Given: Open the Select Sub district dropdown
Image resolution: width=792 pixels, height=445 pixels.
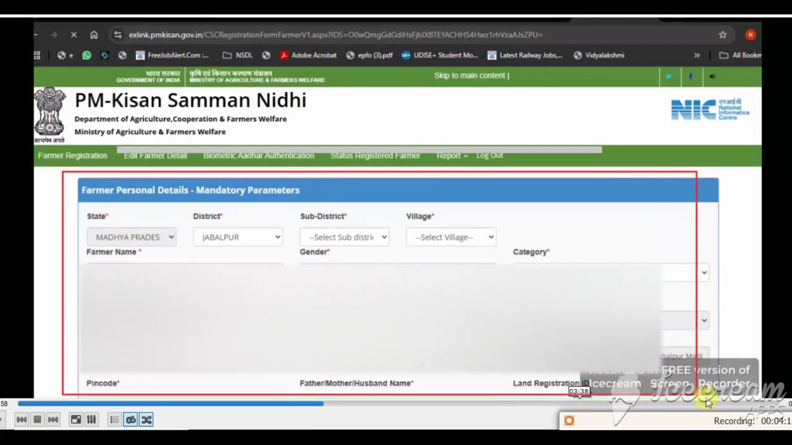Looking at the screenshot, I should (x=344, y=237).
